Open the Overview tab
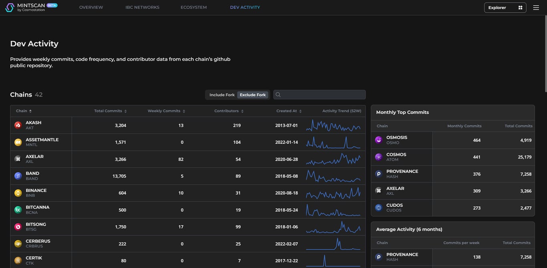Screen dimensions: 547x268 [91, 7]
